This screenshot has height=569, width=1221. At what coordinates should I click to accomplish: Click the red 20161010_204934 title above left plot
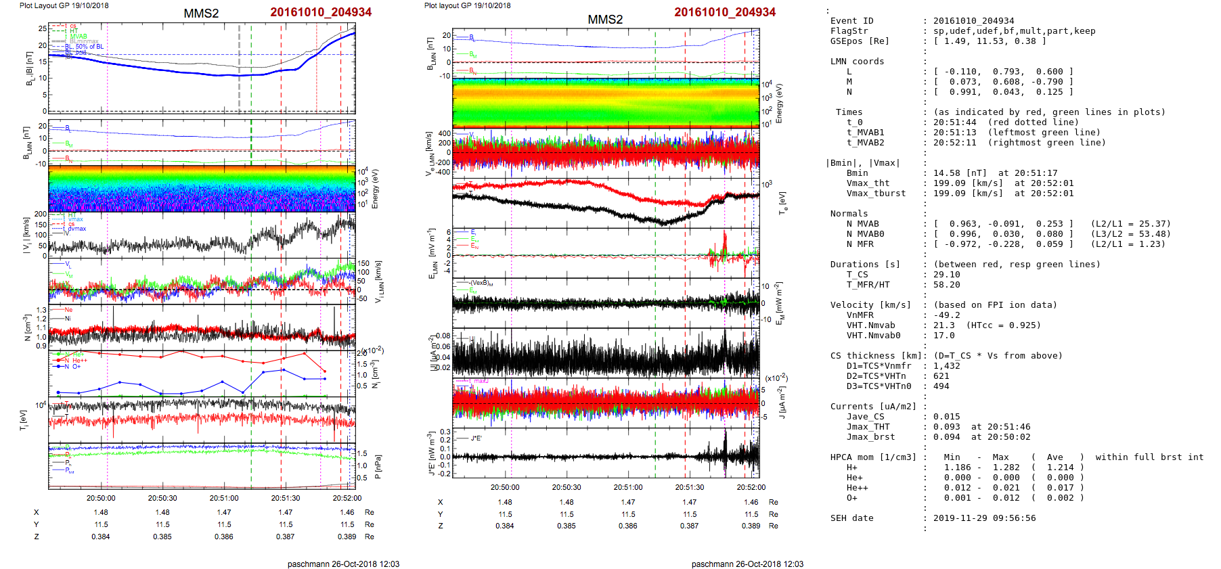click(321, 12)
